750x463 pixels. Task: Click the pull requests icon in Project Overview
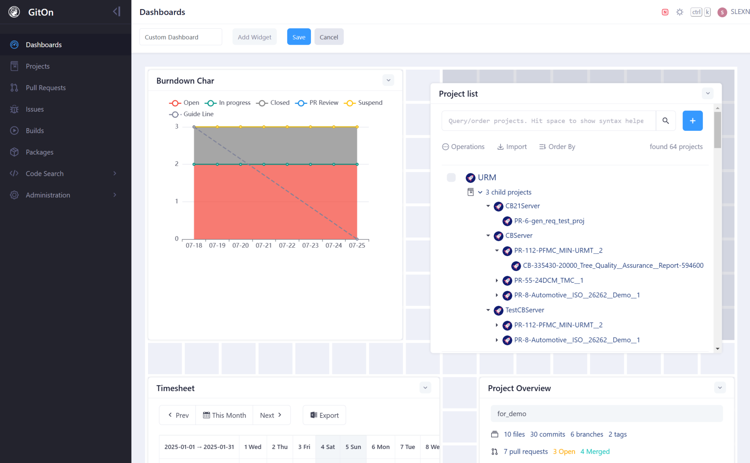click(494, 452)
